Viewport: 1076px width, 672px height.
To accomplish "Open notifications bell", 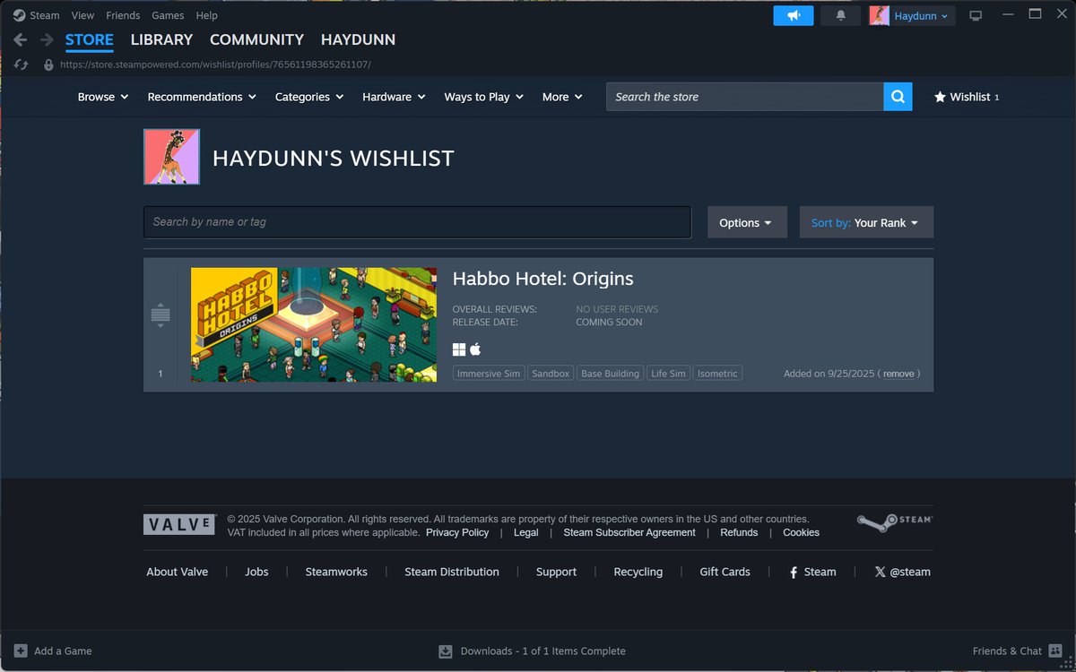I will click(840, 15).
